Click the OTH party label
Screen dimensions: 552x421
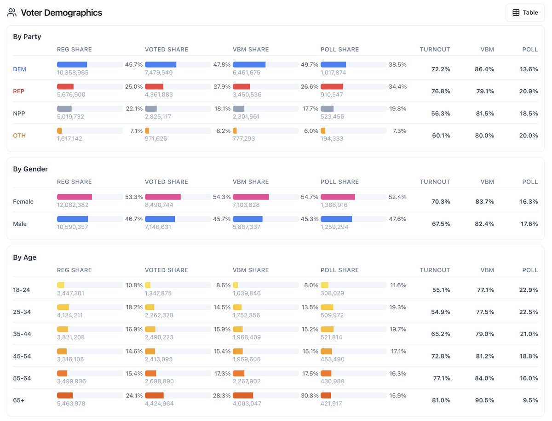(19, 135)
